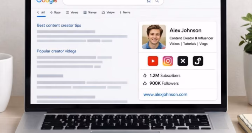Viewport: 252px width, 133px height.
Task: Click the followers icon beside 900K
Action: 145,83
